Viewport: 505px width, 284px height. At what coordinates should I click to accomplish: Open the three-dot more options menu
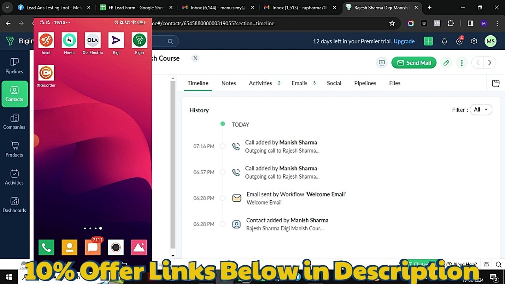coord(462,63)
